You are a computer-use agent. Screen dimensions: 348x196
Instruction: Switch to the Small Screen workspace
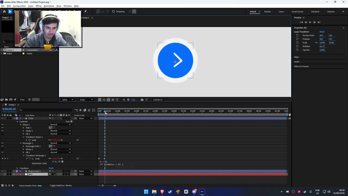click(x=297, y=12)
